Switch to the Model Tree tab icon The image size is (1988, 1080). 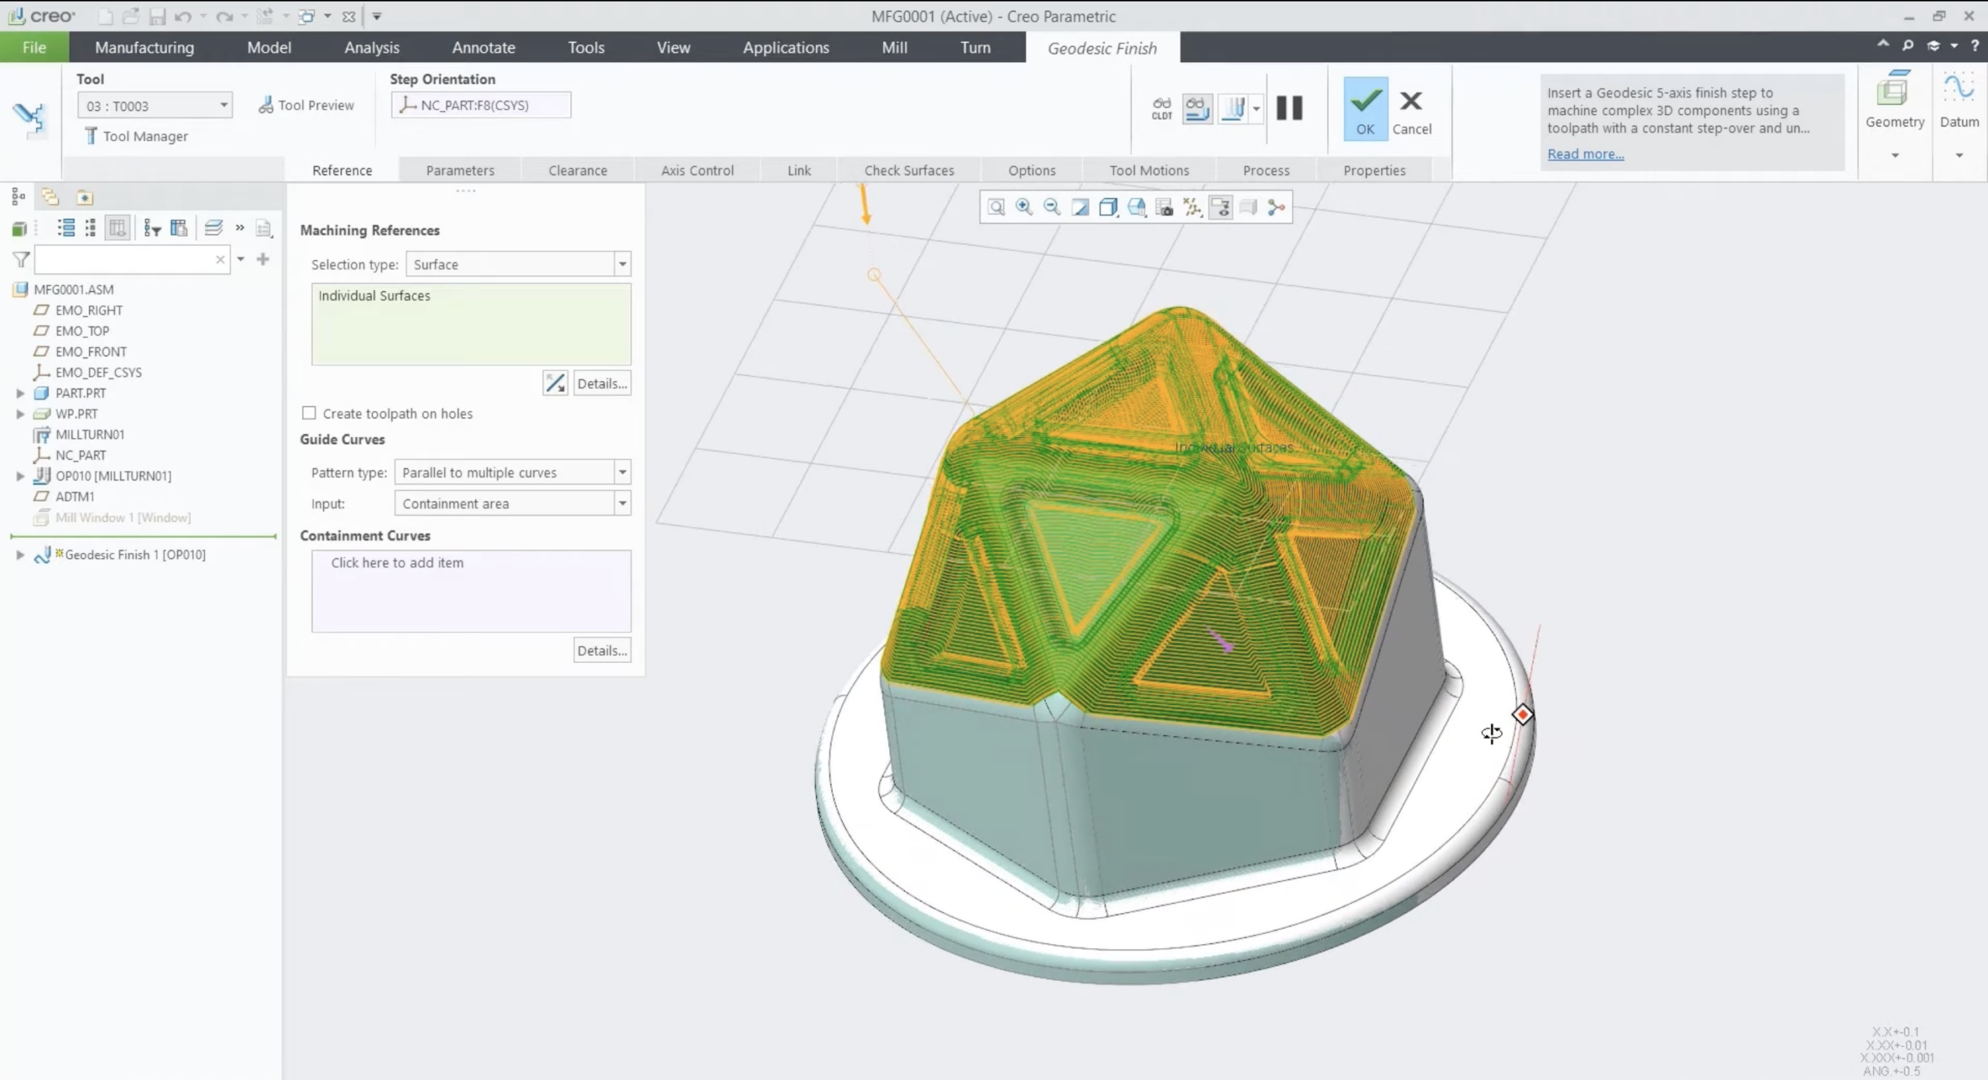click(19, 197)
